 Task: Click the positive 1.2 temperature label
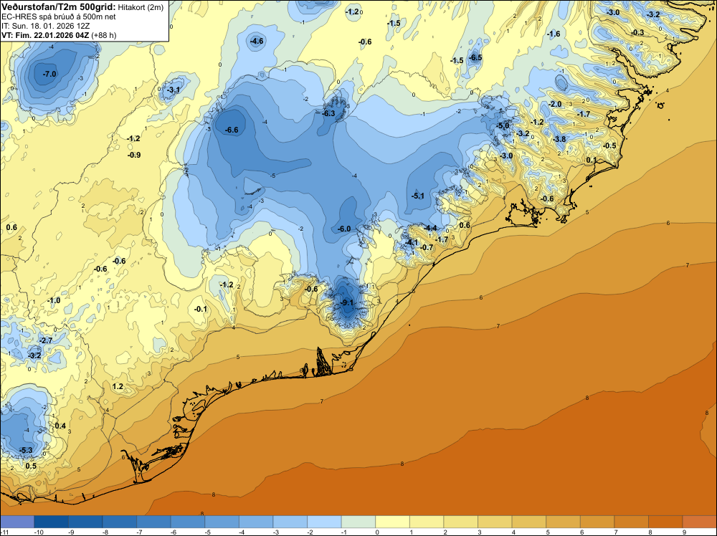tap(118, 386)
